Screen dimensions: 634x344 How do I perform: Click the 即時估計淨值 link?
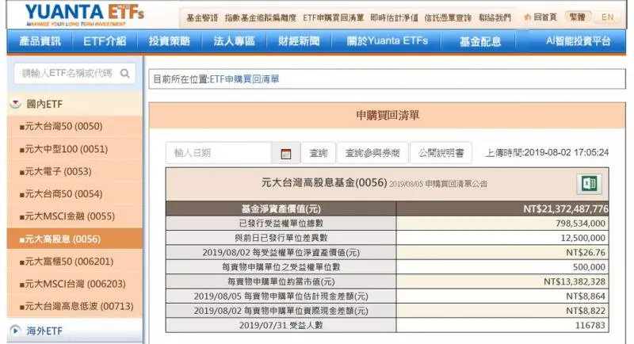394,17
